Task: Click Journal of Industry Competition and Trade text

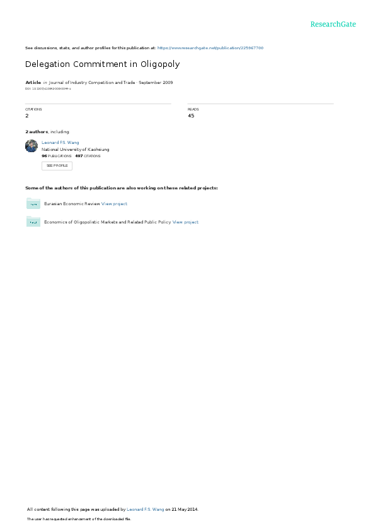Action: click(x=92, y=83)
